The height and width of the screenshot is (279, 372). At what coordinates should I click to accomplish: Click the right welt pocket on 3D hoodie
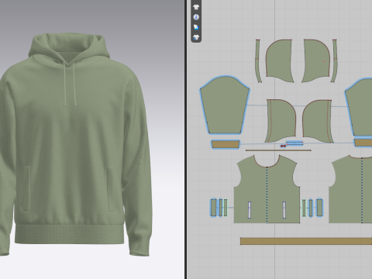[110, 189]
